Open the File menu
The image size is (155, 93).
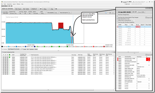pos(2,4)
